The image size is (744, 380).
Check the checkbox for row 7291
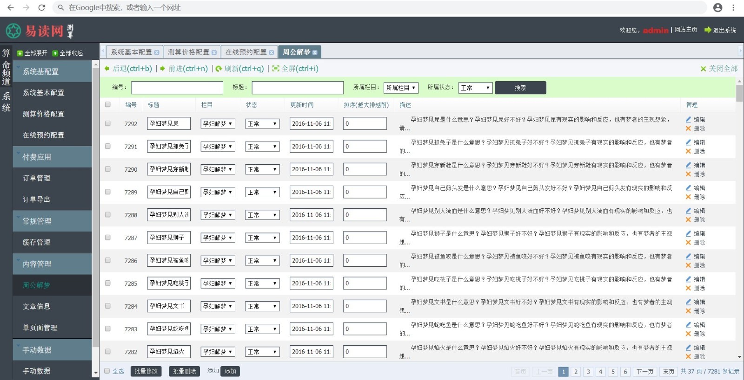point(108,146)
